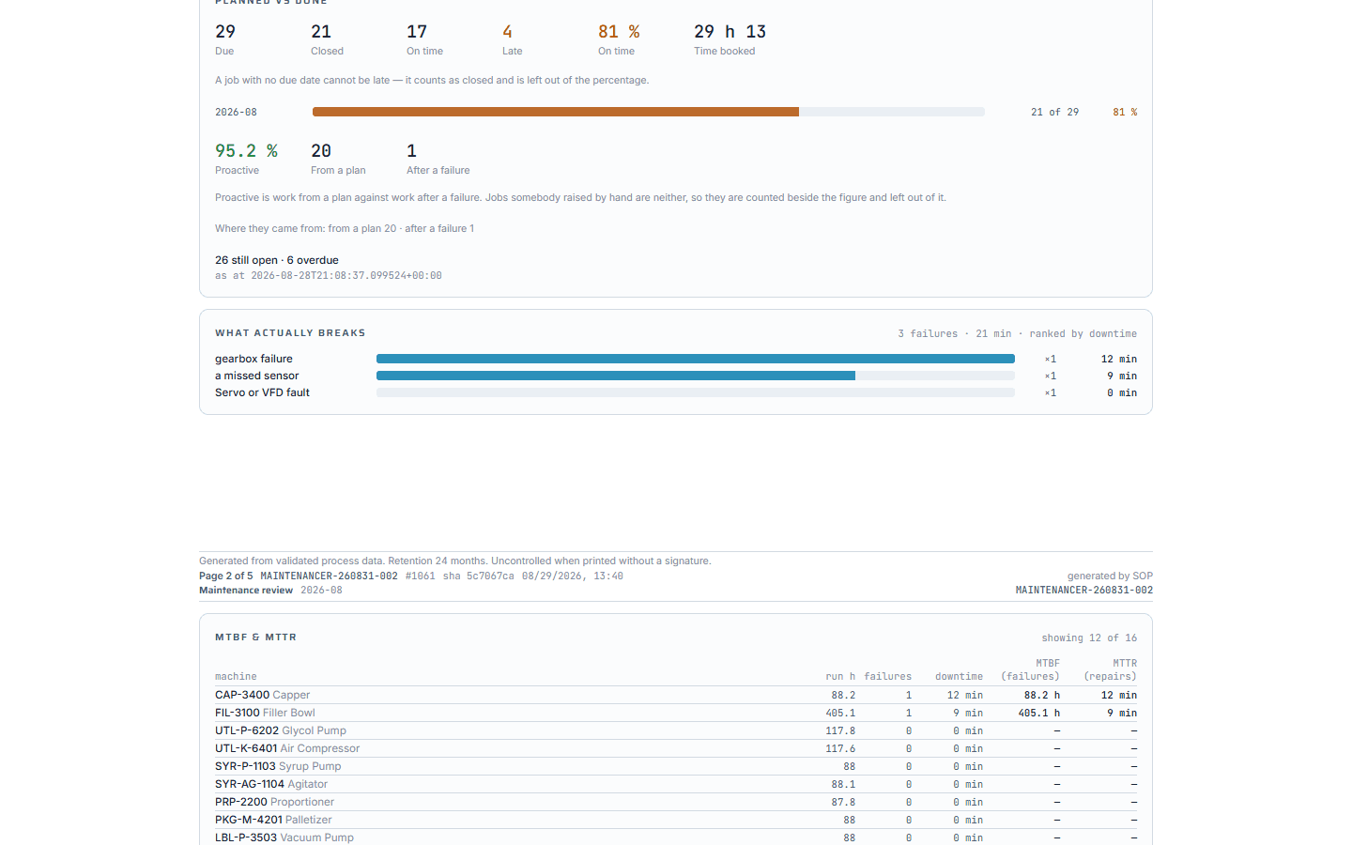The image size is (1352, 845).
Task: Select the on-time progress bar for 2026-08
Action: (x=649, y=112)
